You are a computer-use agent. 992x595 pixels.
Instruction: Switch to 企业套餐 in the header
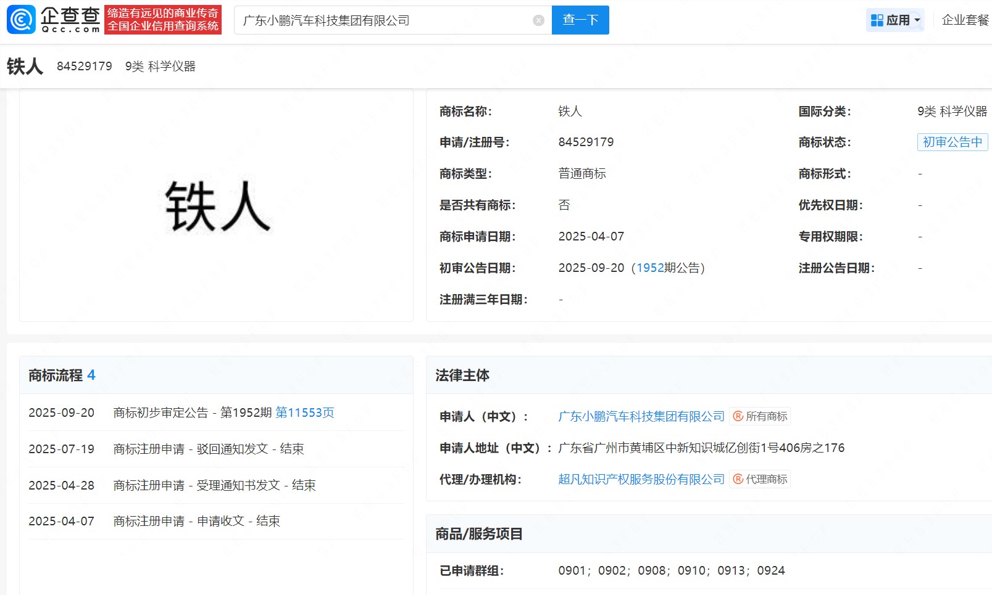(x=963, y=20)
